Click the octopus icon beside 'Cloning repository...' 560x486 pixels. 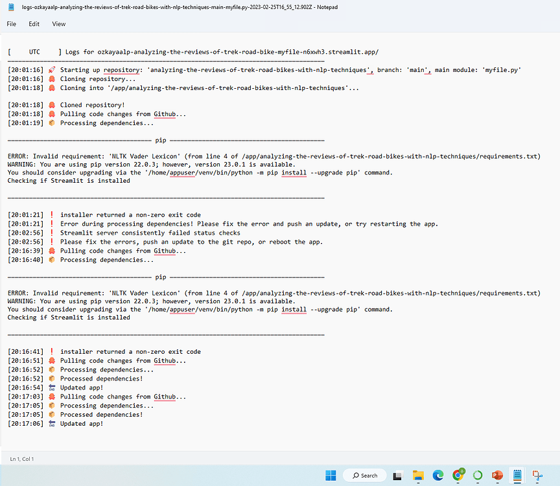[52, 78]
